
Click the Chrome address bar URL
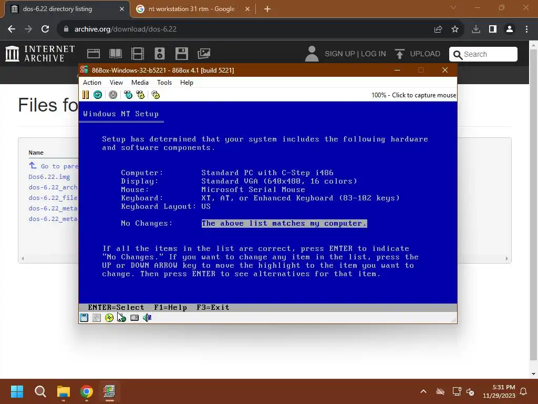126,29
